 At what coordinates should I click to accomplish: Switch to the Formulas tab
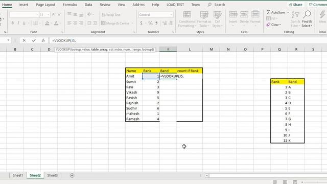coord(70,5)
